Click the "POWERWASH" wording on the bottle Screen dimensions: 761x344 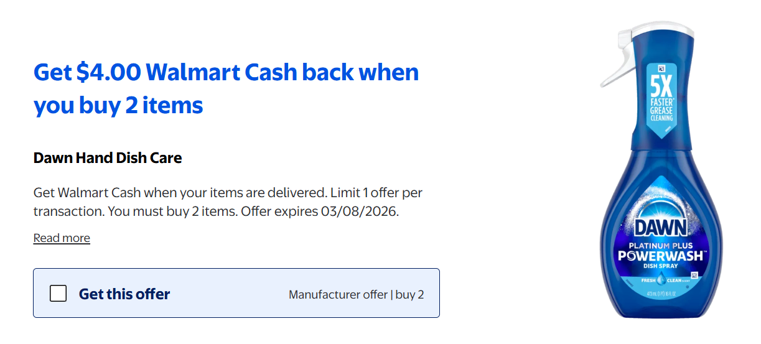[x=660, y=256]
